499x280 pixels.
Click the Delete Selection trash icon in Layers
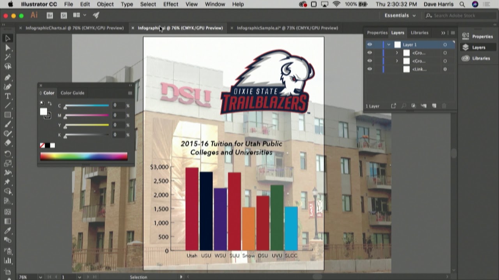point(444,106)
